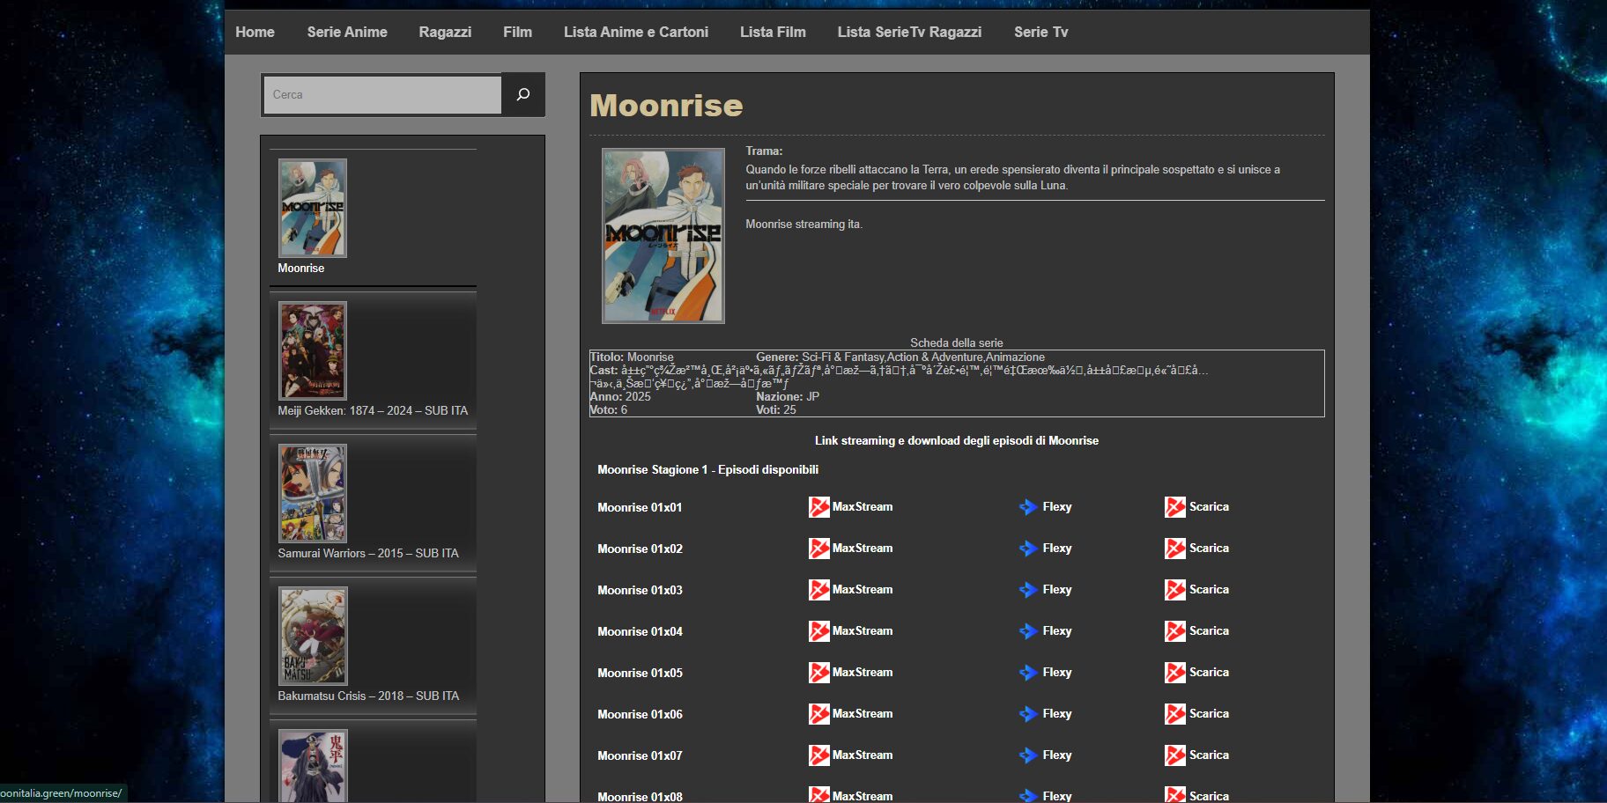Image resolution: width=1607 pixels, height=803 pixels.
Task: Open Serie Anime in navigation bar
Action: (x=347, y=32)
